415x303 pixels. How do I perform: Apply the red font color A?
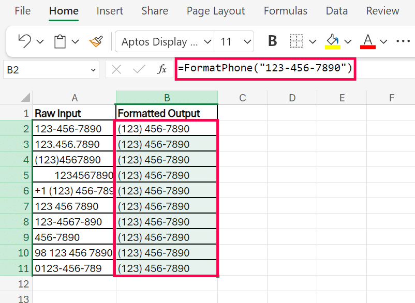(368, 41)
